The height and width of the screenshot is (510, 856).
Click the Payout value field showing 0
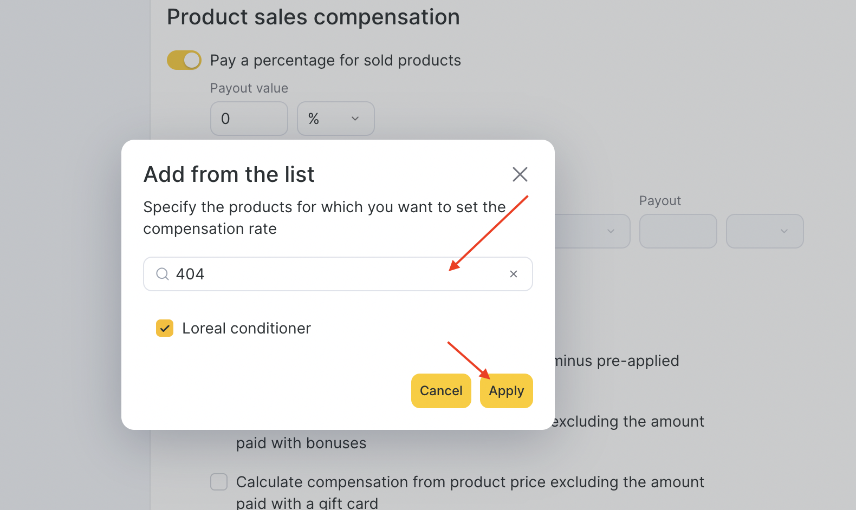click(249, 119)
